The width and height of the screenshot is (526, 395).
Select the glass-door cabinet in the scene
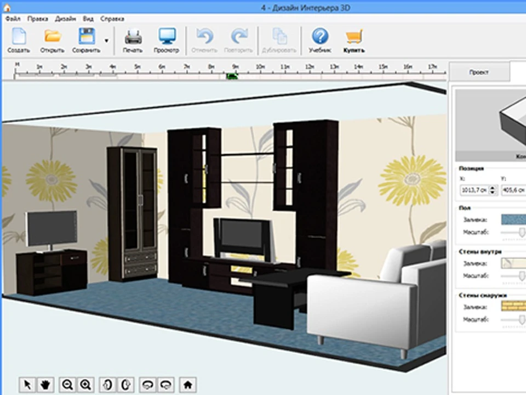(133, 213)
